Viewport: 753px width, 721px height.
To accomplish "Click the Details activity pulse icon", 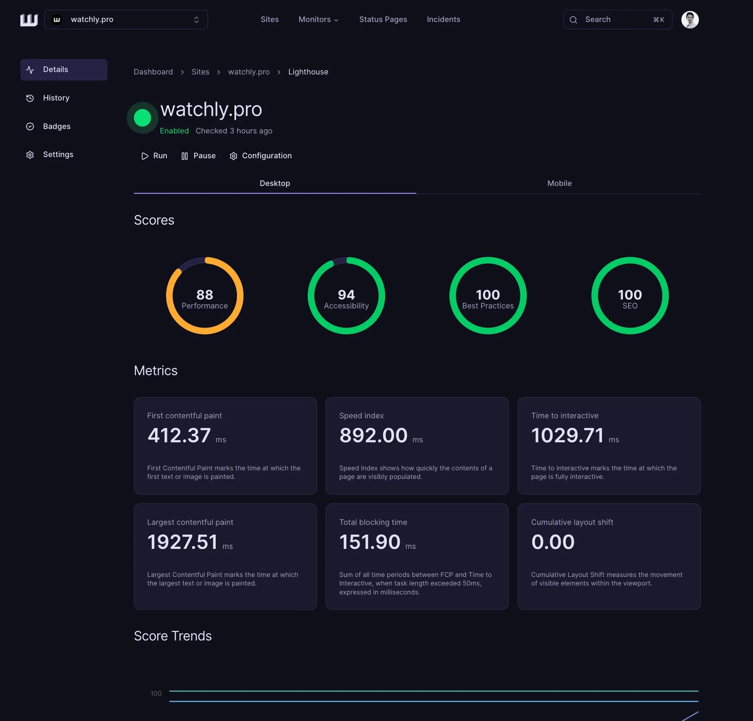I will pos(30,70).
